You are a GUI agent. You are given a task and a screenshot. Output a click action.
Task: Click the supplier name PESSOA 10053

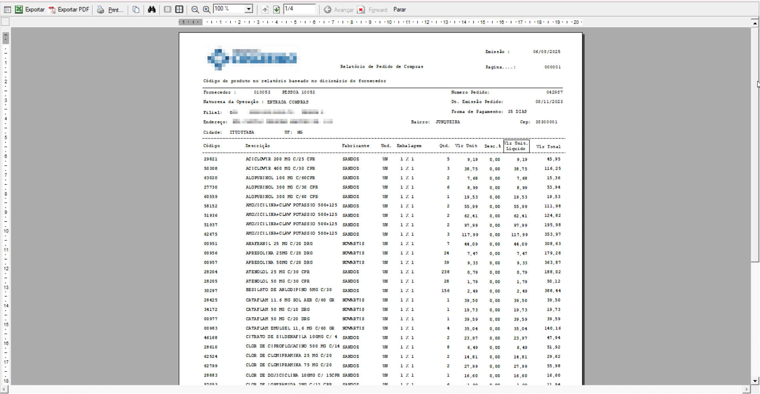(299, 92)
